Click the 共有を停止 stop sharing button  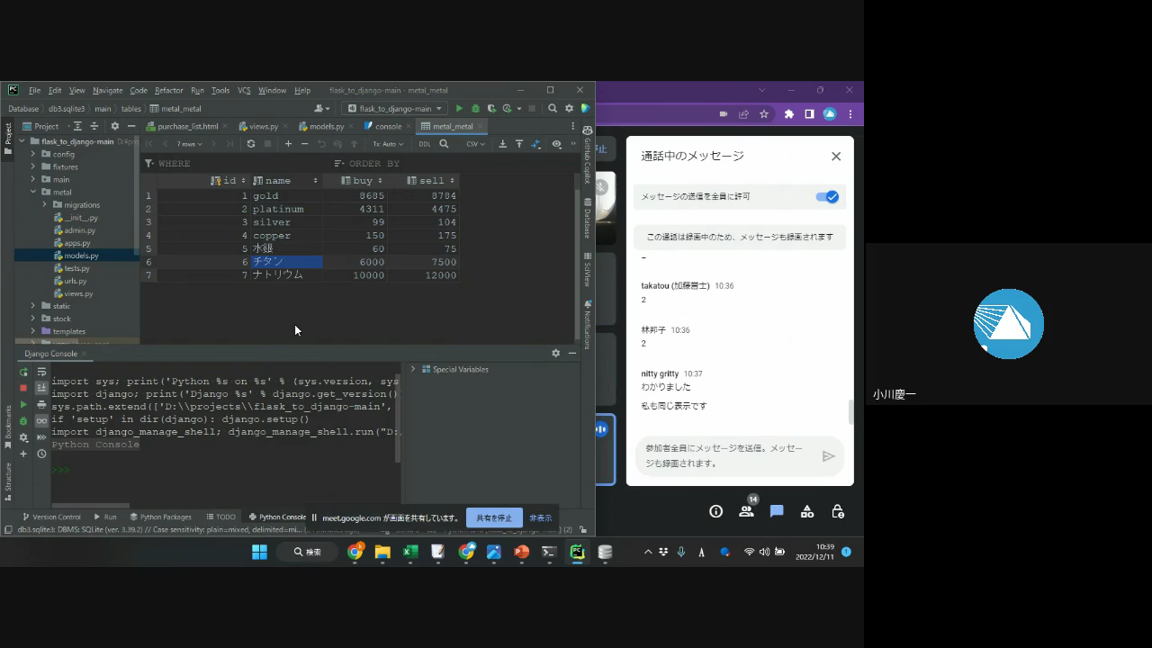tap(493, 517)
